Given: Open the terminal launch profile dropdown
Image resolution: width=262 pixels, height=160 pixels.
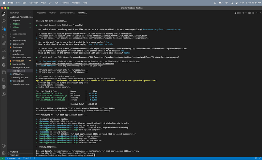Looking at the screenshot, I should click(x=246, y=13).
